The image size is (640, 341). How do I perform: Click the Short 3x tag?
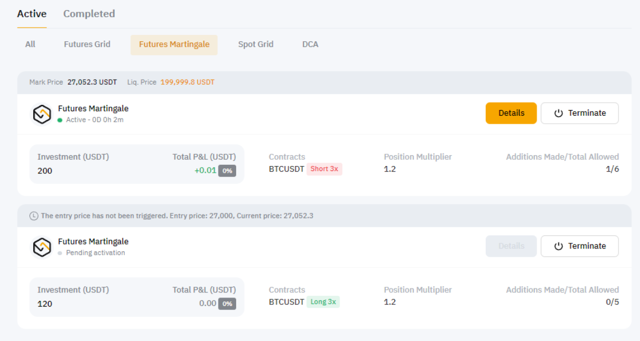tap(324, 169)
